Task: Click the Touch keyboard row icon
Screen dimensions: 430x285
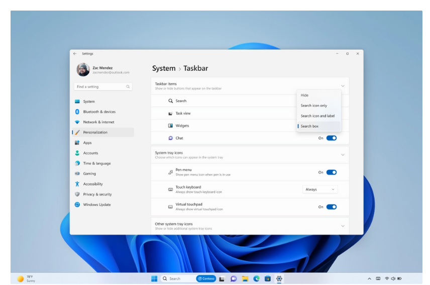Action: click(170, 189)
